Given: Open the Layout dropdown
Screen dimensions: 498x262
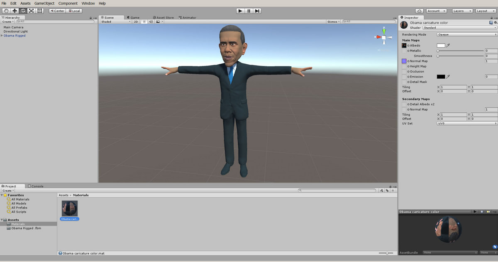Looking at the screenshot, I should point(485,11).
